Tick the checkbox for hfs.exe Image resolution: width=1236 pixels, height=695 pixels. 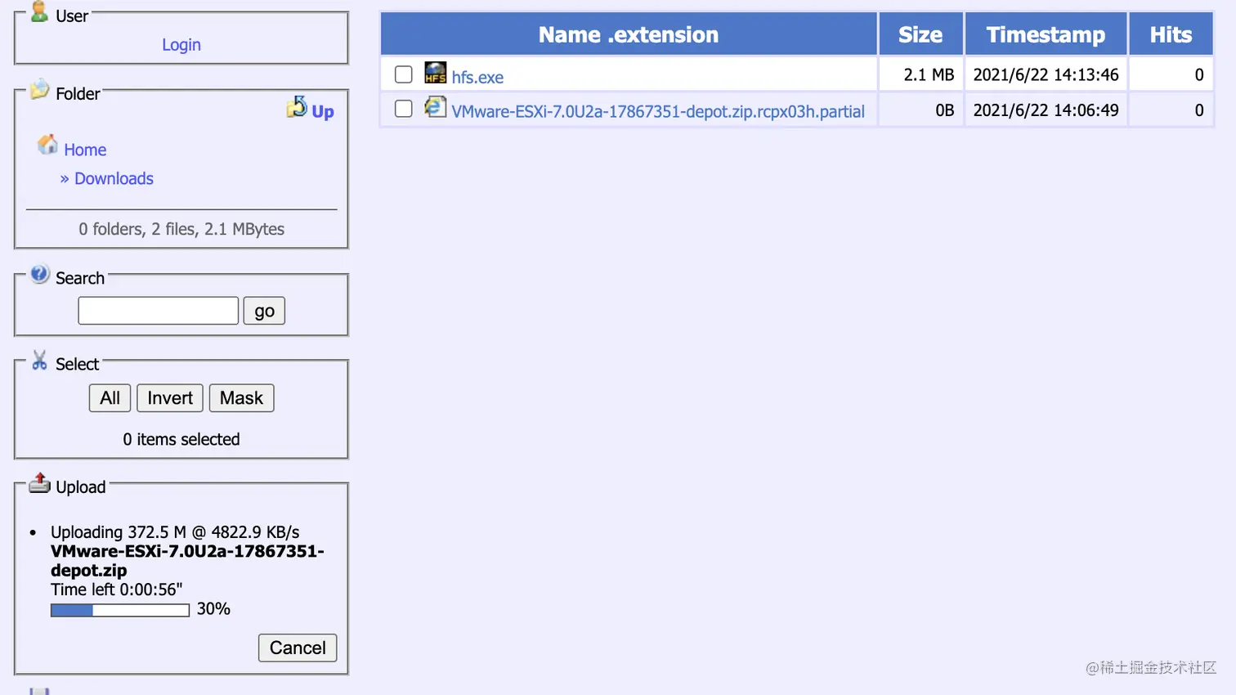pyautogui.click(x=404, y=74)
